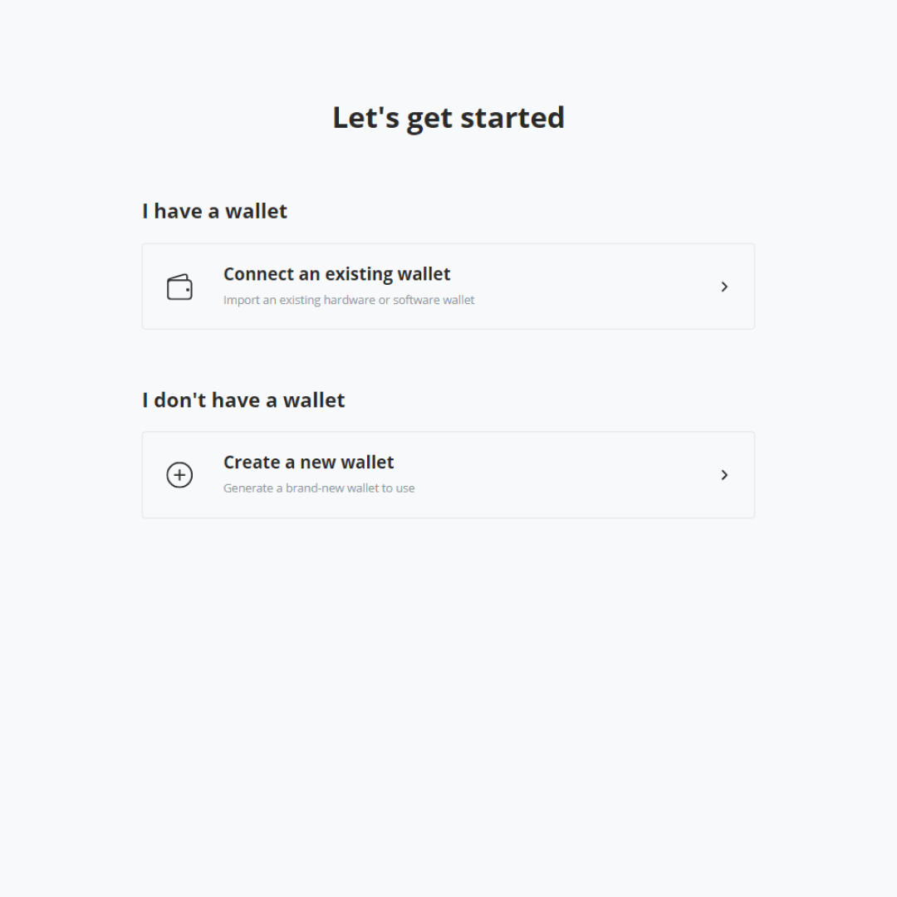The height and width of the screenshot is (897, 897).
Task: Click the "I don't have a wallet" heading
Action: click(243, 399)
